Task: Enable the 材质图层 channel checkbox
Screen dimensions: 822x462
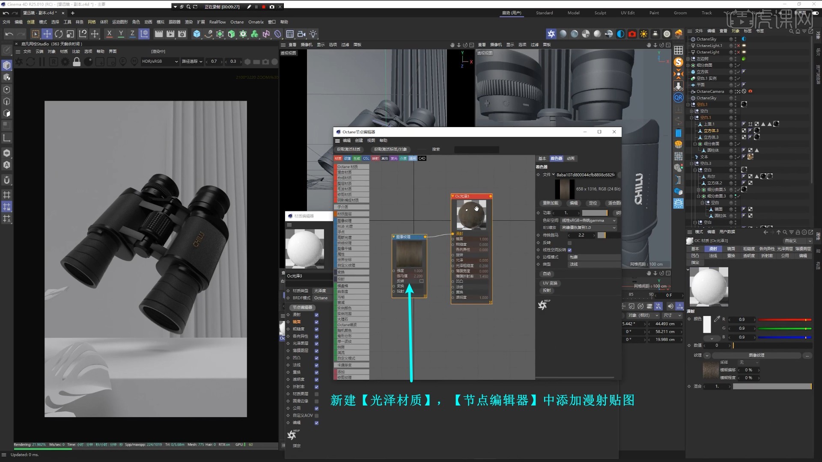Action: tap(317, 394)
